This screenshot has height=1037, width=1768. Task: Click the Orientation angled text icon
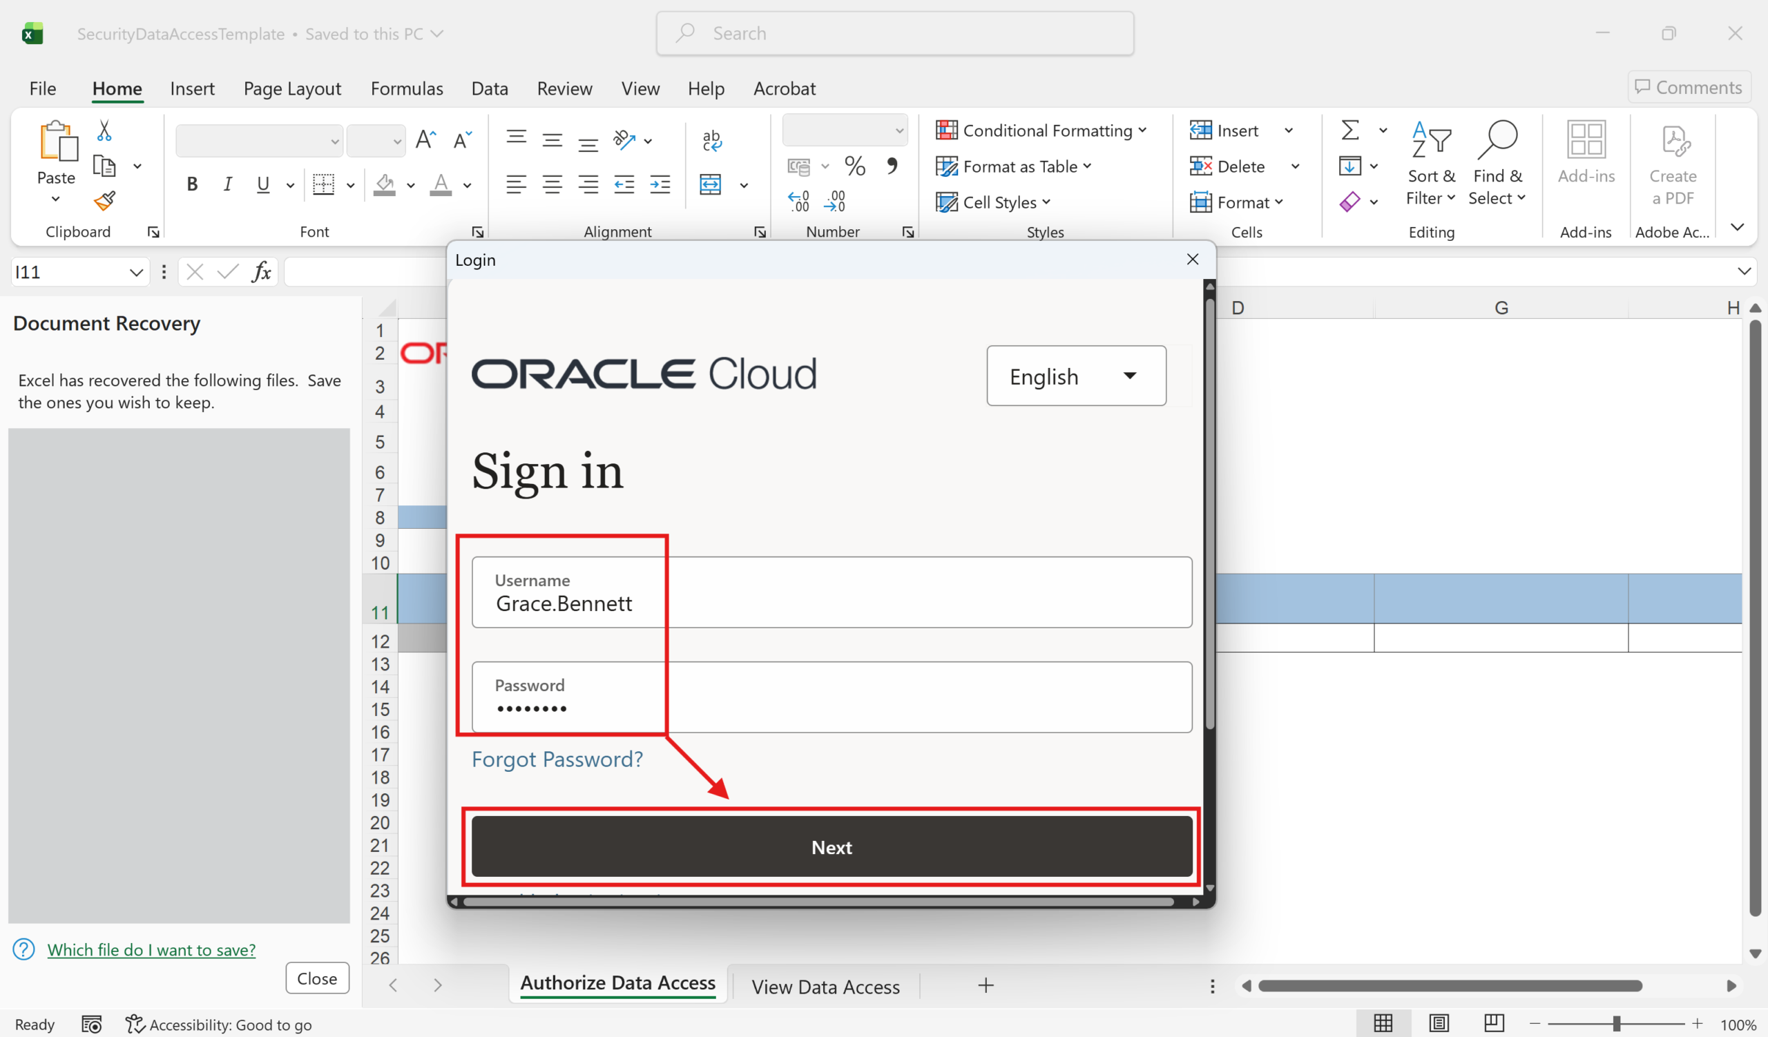624,139
